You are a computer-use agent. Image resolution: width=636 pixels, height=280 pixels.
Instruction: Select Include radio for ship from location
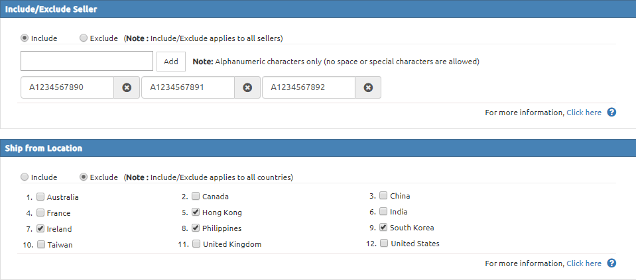coord(25,177)
